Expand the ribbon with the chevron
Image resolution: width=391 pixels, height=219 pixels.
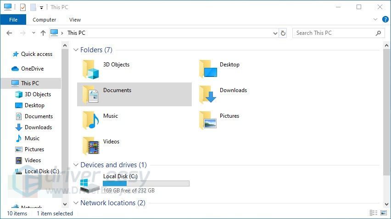375,19
